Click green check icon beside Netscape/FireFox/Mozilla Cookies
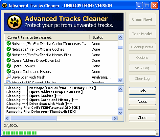Image resolution: width=160 pixels, height=137 pixels. coord(9,49)
